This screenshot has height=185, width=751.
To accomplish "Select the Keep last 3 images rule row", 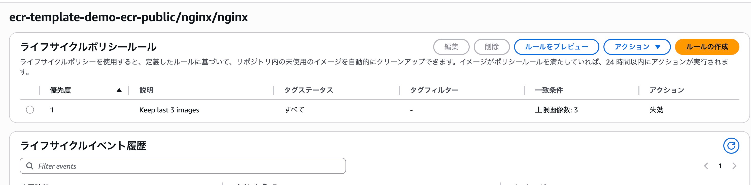I will pyautogui.click(x=168, y=110).
